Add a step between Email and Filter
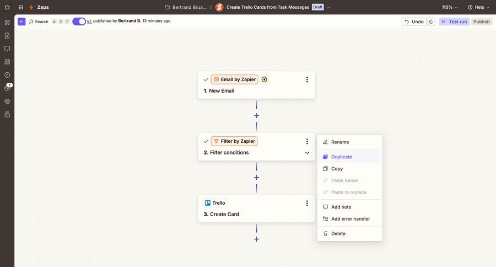 256,116
